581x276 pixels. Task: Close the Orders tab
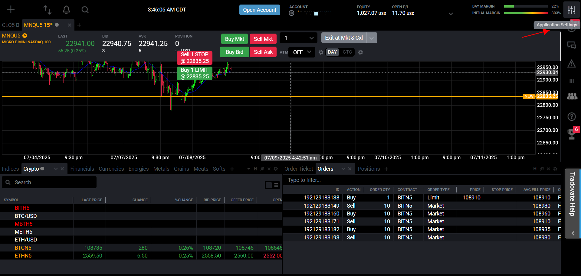pyautogui.click(x=350, y=169)
